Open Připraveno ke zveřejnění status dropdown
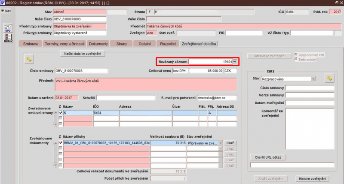The image size is (344, 184). (221, 143)
